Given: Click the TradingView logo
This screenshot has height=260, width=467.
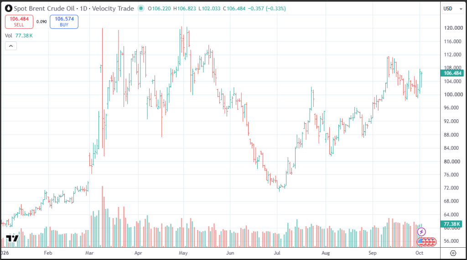Looking at the screenshot, I should coord(12,238).
